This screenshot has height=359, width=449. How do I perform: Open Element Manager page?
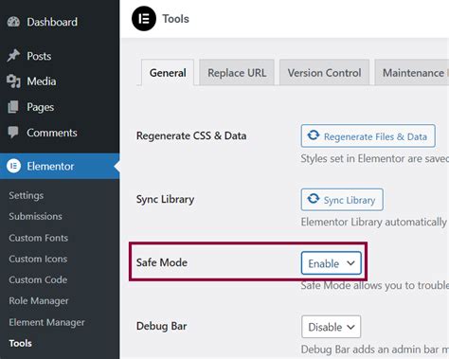coord(46,322)
